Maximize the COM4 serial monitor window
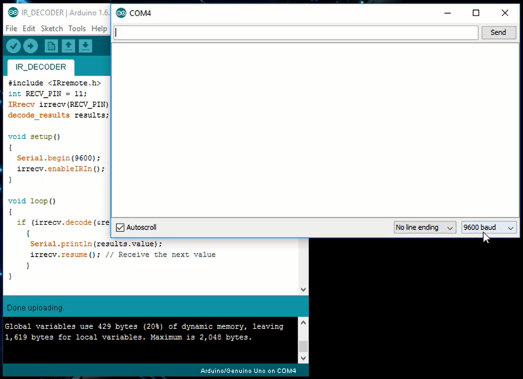 coord(476,12)
